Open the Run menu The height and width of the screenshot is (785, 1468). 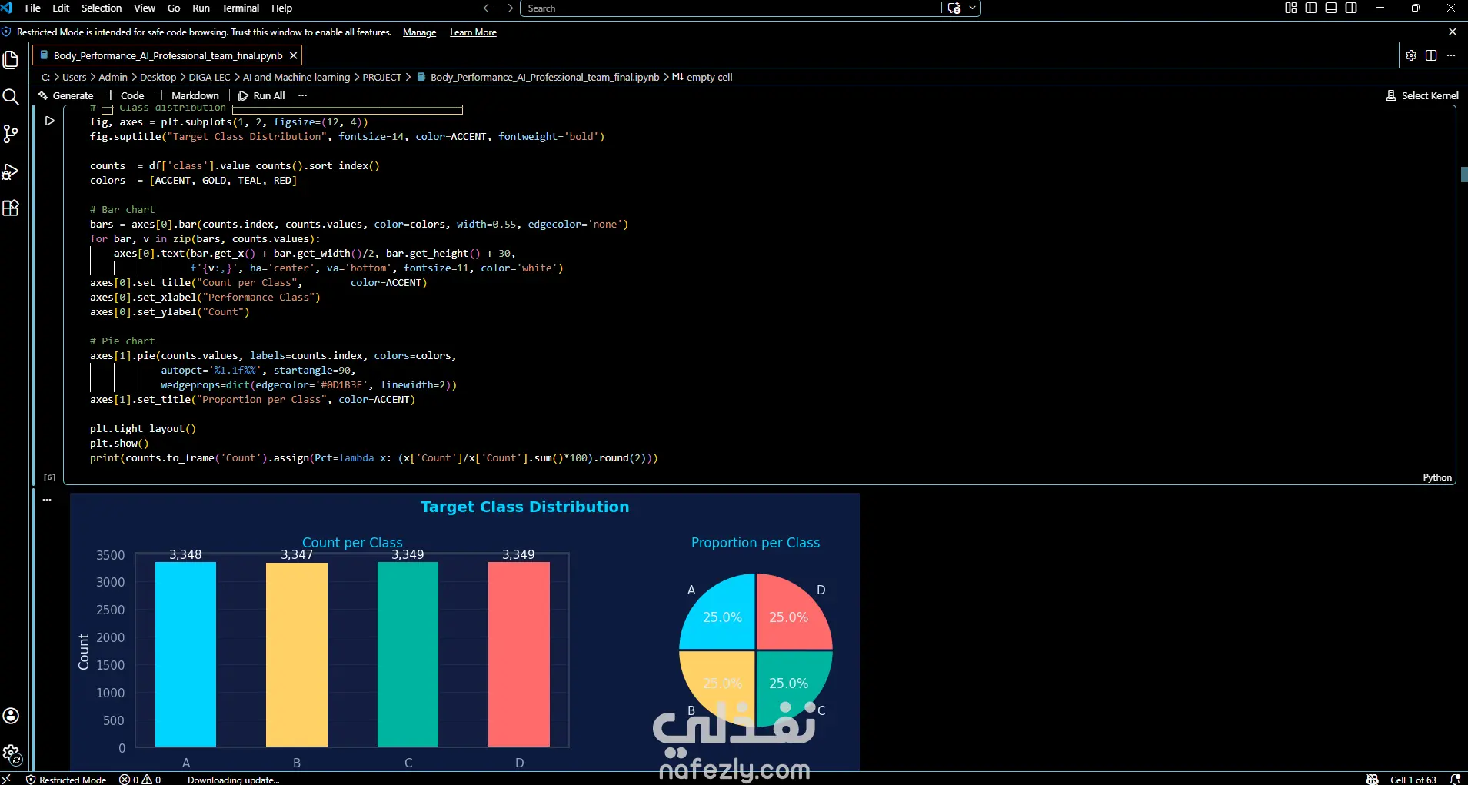[201, 8]
